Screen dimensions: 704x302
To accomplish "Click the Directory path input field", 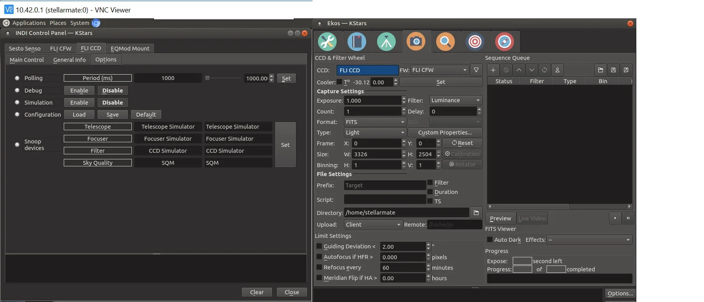I will (x=406, y=213).
